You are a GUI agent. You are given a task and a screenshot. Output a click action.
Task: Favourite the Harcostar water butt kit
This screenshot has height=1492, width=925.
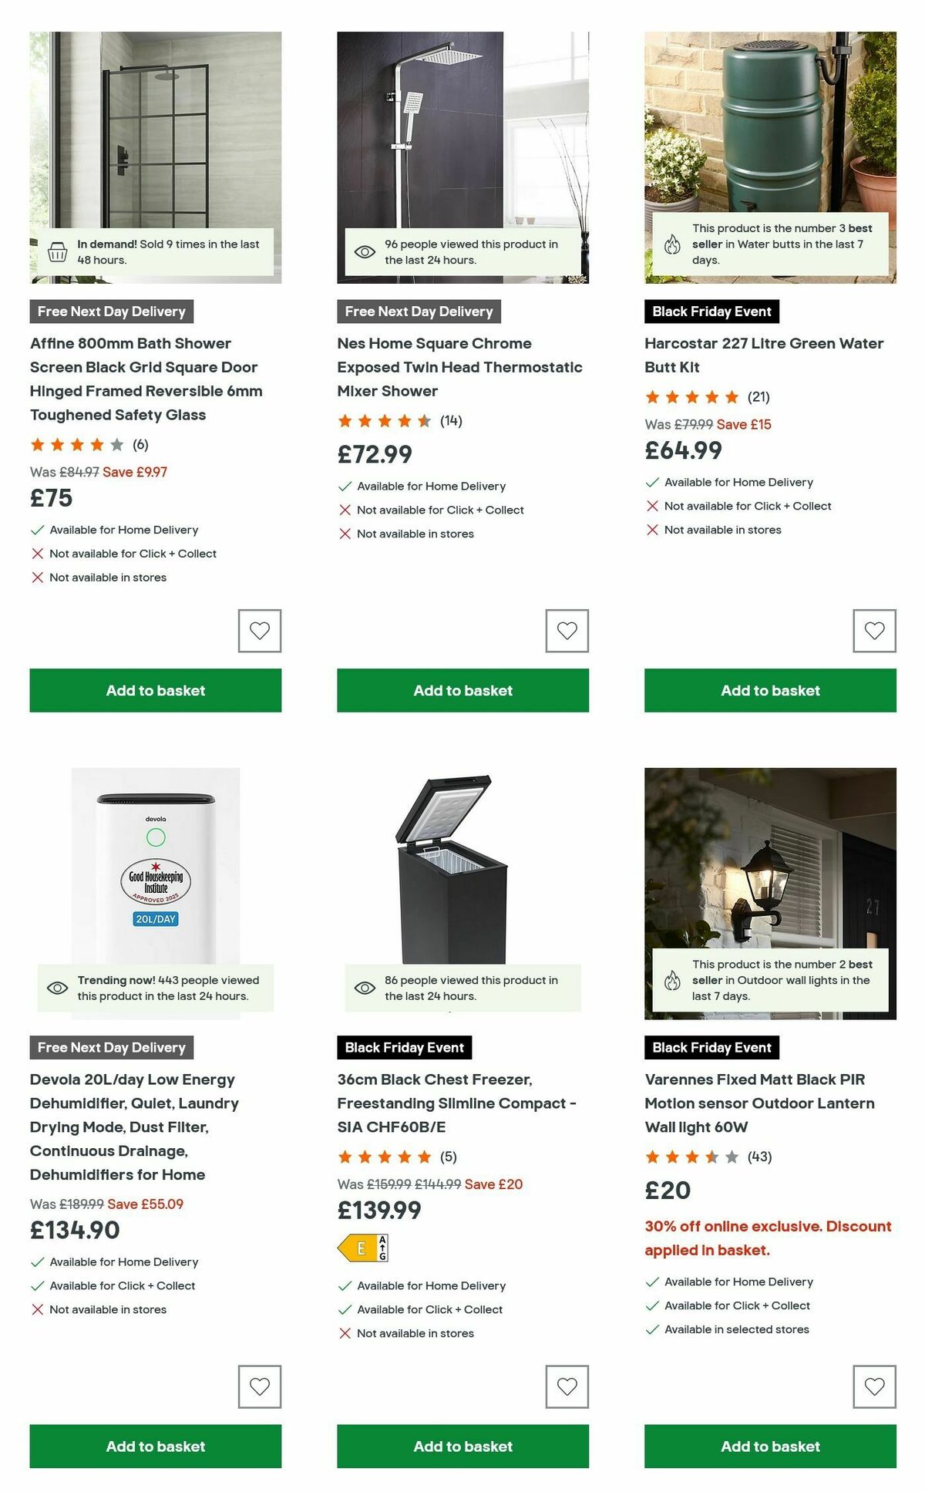(x=873, y=631)
